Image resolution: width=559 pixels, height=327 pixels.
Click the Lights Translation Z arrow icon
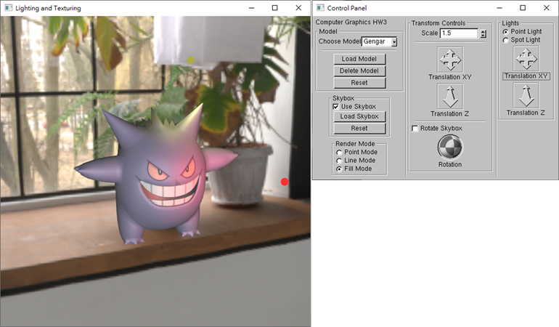coord(526,95)
